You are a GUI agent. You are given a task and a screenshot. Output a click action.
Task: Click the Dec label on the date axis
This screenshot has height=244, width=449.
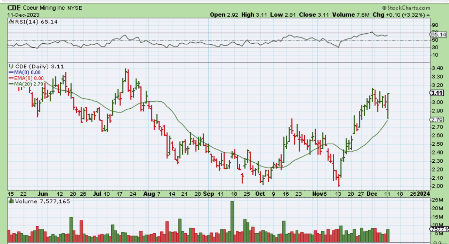[x=372, y=194]
